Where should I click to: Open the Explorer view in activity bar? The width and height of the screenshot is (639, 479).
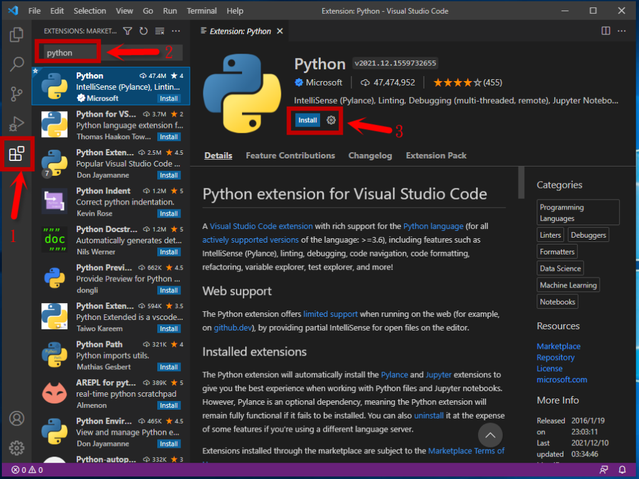click(x=16, y=35)
